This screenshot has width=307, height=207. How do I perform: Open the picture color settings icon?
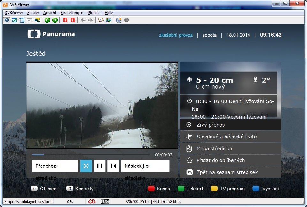point(109,20)
